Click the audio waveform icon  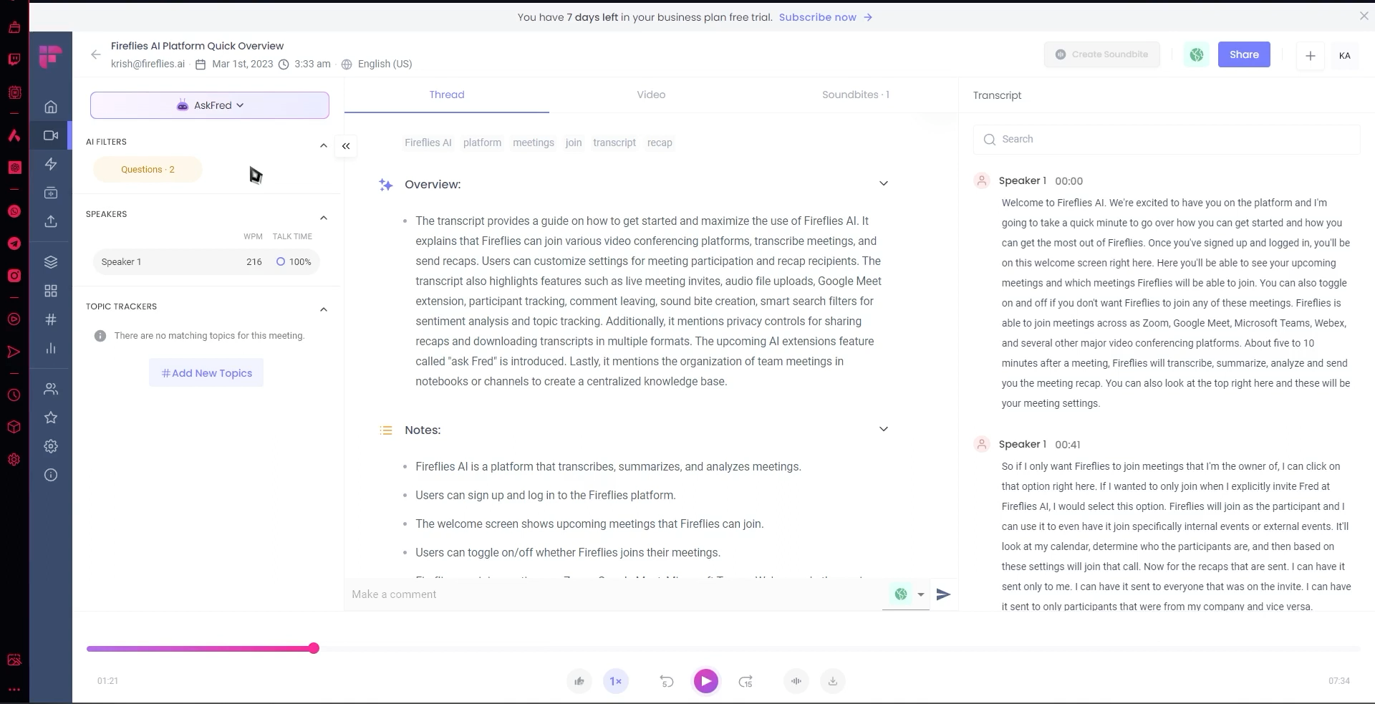click(796, 681)
